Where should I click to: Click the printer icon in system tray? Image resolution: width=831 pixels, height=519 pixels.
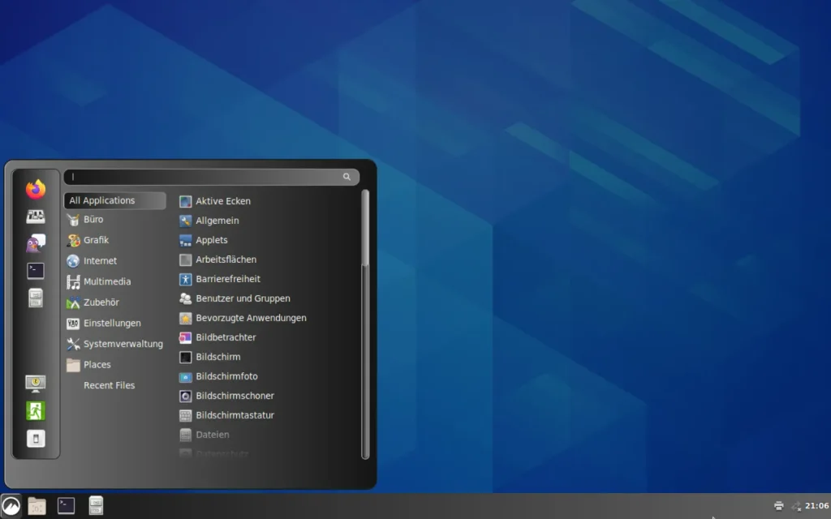point(779,506)
